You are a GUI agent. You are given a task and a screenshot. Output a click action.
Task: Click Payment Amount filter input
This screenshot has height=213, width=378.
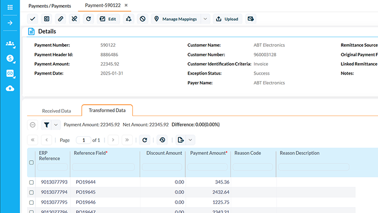click(x=208, y=167)
